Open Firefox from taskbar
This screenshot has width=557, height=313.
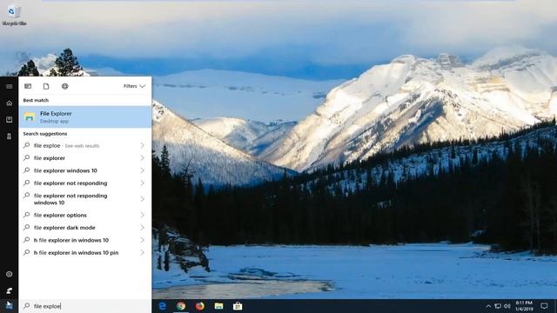[x=199, y=306]
